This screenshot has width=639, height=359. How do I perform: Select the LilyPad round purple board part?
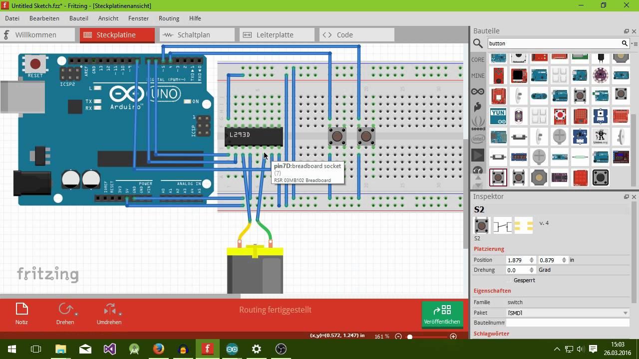[x=601, y=75]
